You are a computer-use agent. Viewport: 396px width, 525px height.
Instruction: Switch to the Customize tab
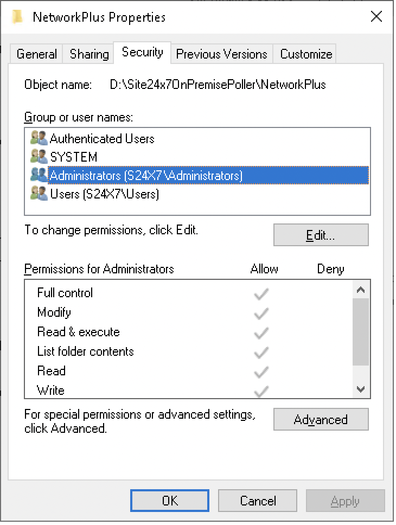306,54
